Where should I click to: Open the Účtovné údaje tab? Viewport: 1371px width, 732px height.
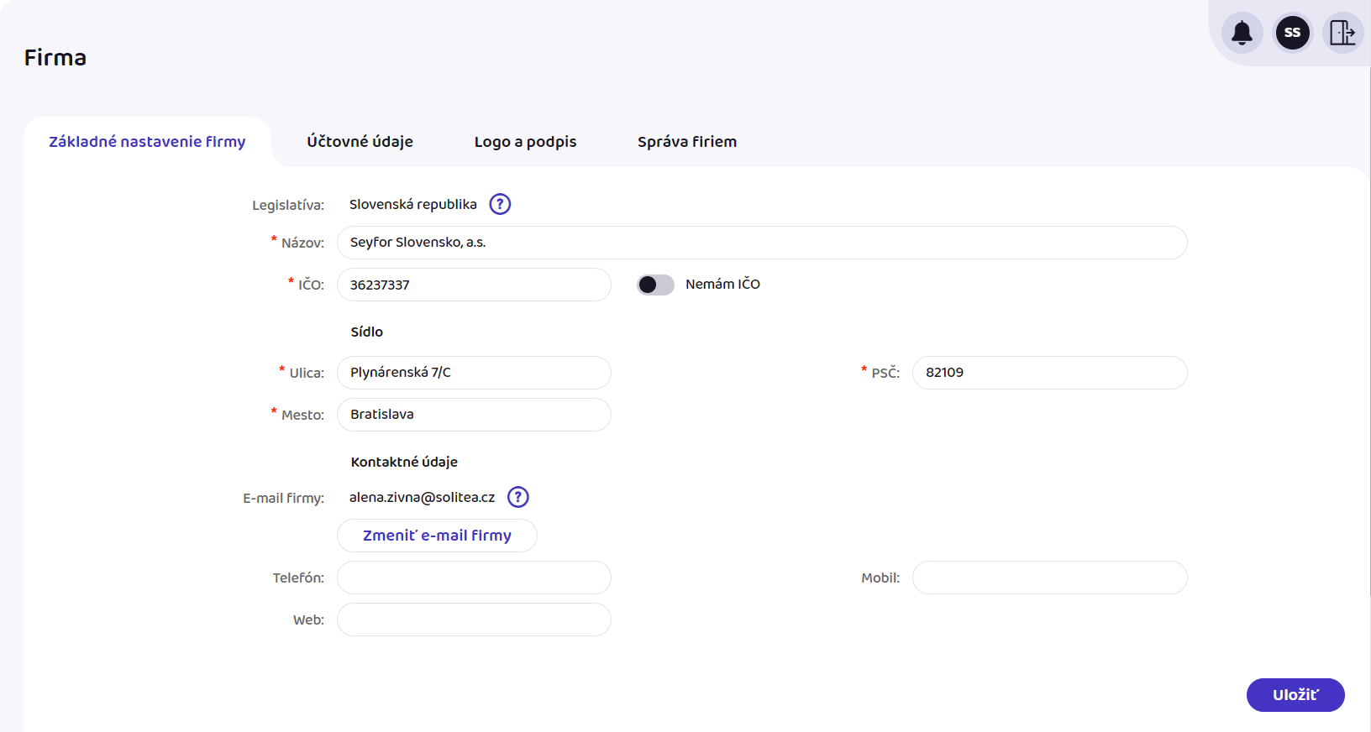point(360,142)
